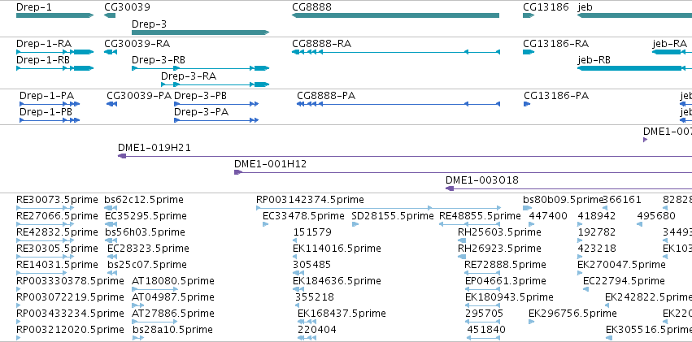Viewport: 692px width, 342px height.
Task: Select the CG13186 gene arrow glyph
Action: (529, 15)
